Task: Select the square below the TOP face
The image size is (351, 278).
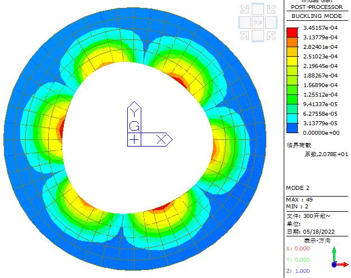Action: coord(258,36)
